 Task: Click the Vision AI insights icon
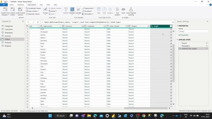[123, 11]
